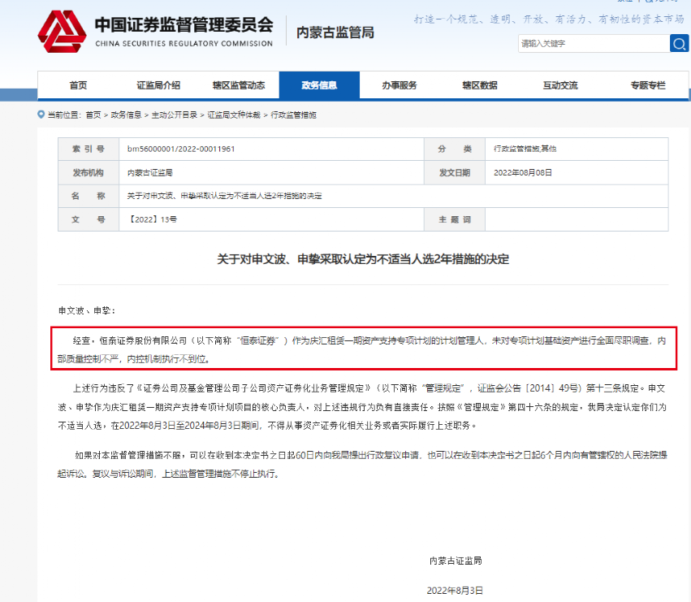Open the 办事服务 navigation tab
The width and height of the screenshot is (691, 602).
coord(400,84)
